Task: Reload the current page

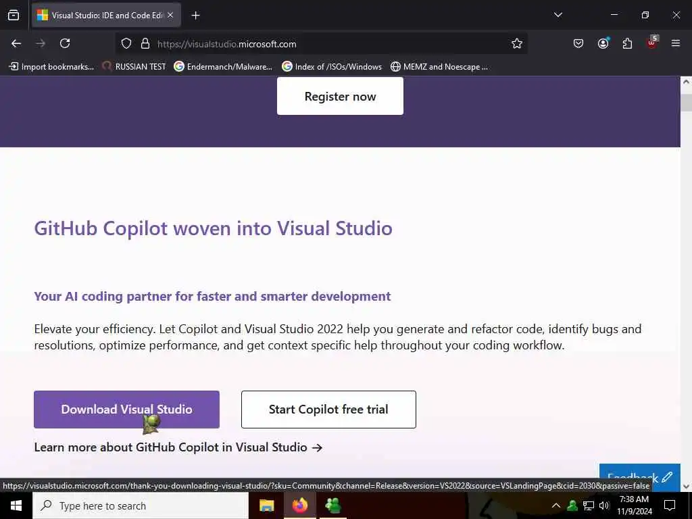Action: (65, 43)
